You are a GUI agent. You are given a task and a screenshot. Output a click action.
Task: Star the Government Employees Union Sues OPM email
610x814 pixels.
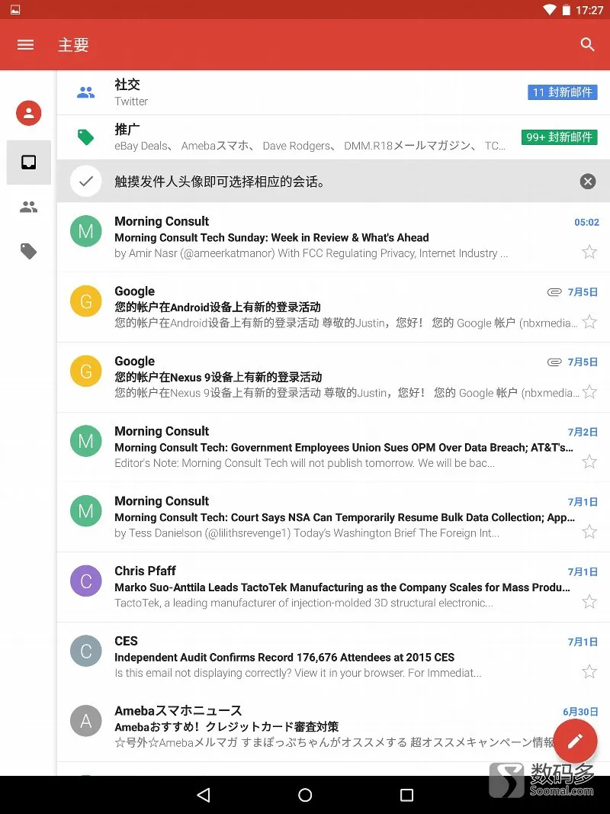tap(589, 462)
